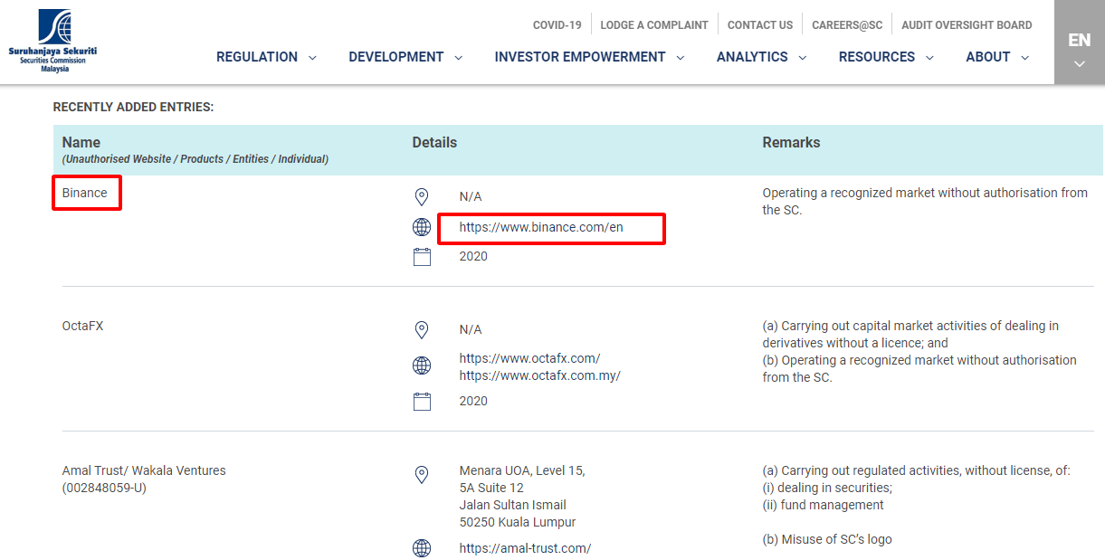The image size is (1105, 560).
Task: Click the calendar icon in Binance row
Action: point(422,257)
